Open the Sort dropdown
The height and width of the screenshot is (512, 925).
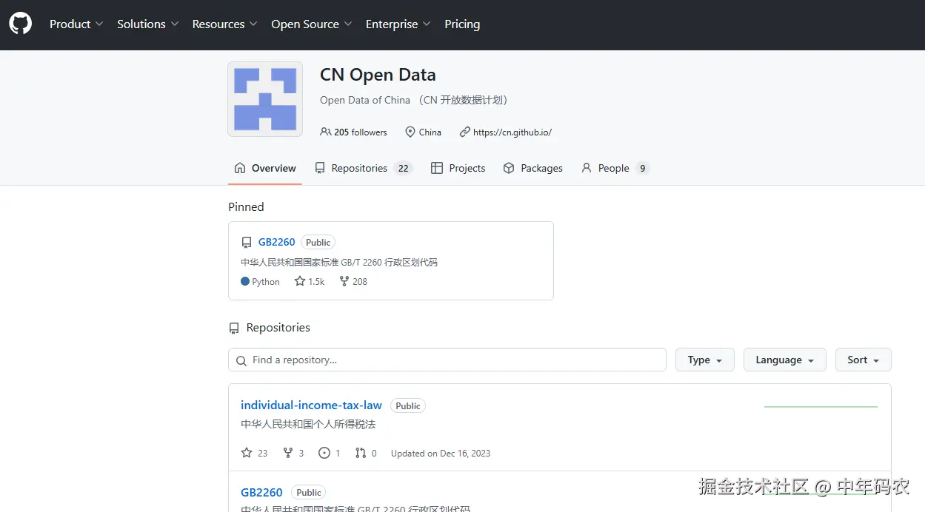pyautogui.click(x=864, y=360)
